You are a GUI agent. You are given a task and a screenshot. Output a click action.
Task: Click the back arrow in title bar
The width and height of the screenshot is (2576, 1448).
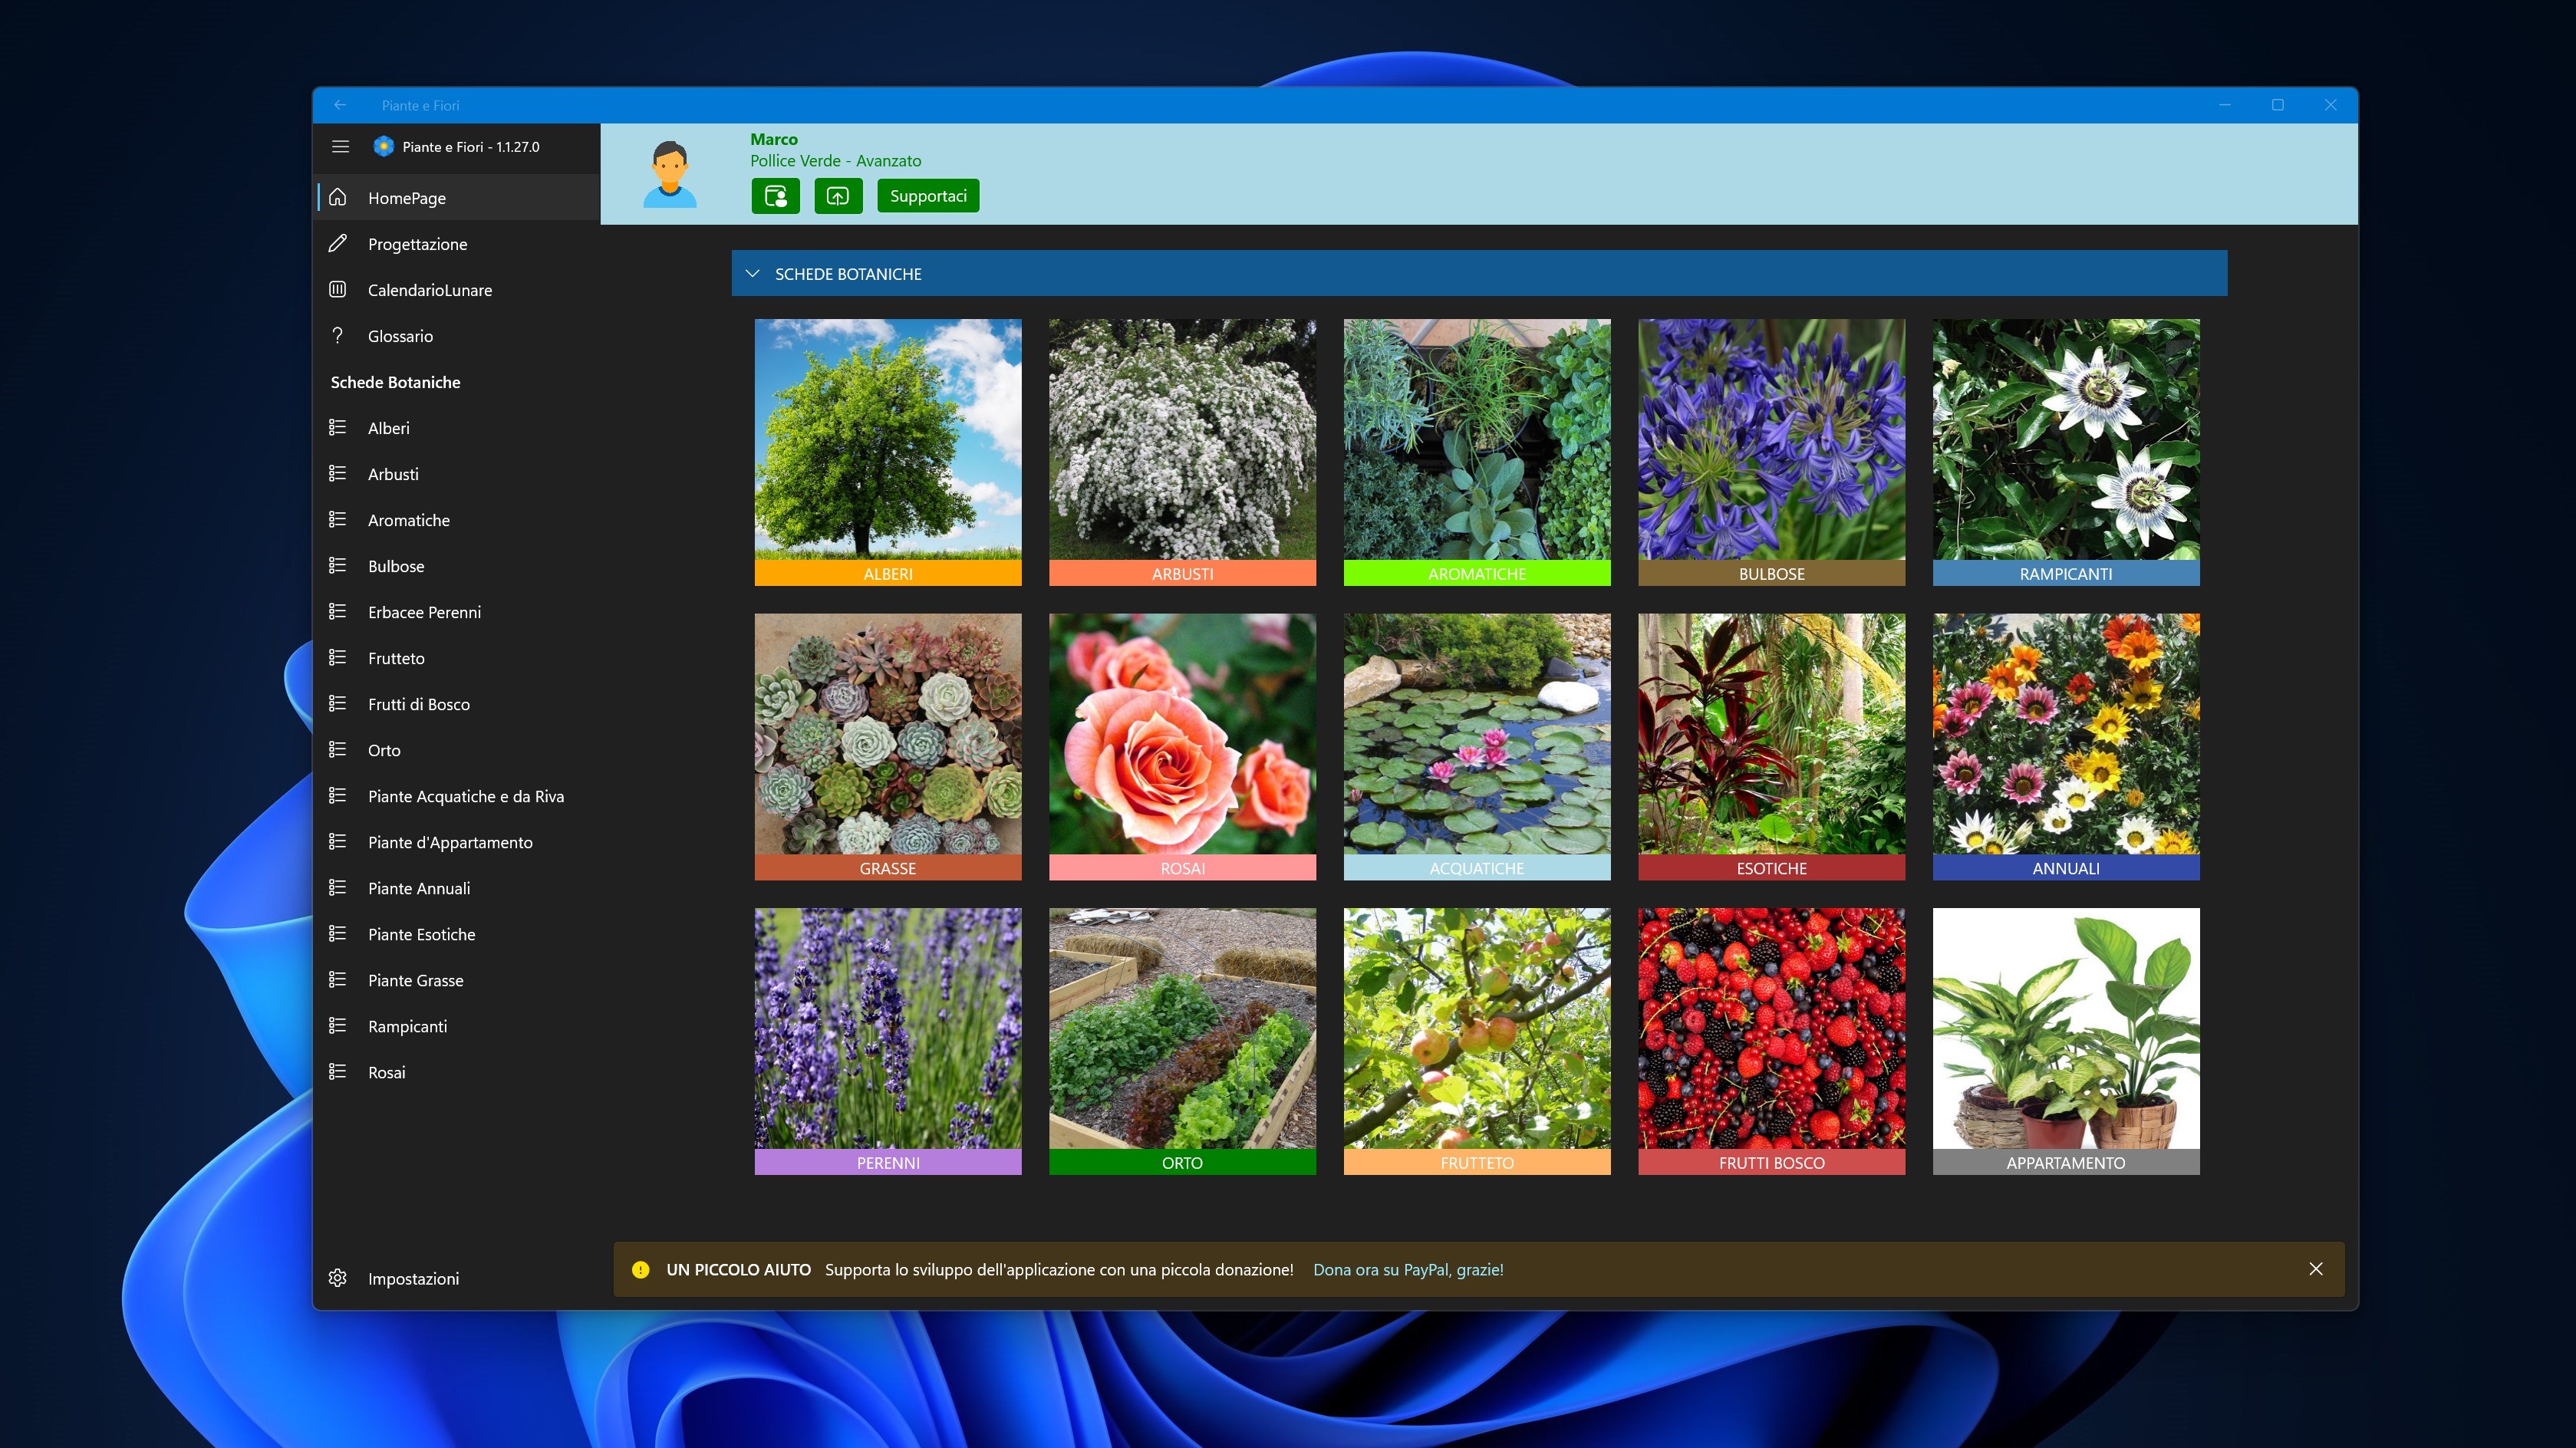(x=340, y=105)
